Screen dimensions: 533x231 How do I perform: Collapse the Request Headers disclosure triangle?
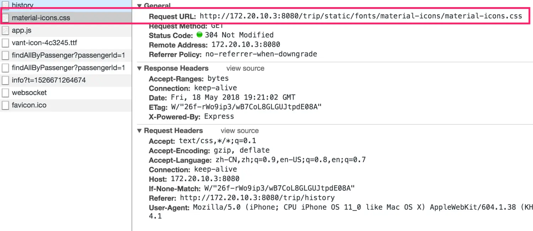point(139,131)
